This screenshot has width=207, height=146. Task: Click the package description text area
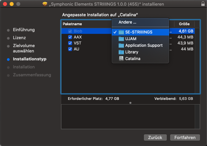point(128,116)
